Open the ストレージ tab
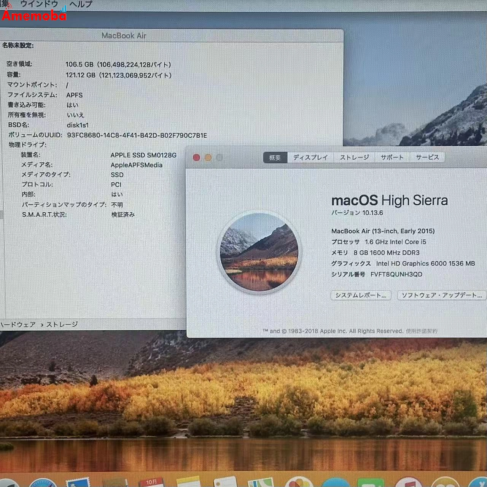Image resolution: width=487 pixels, height=487 pixels. 355,157
